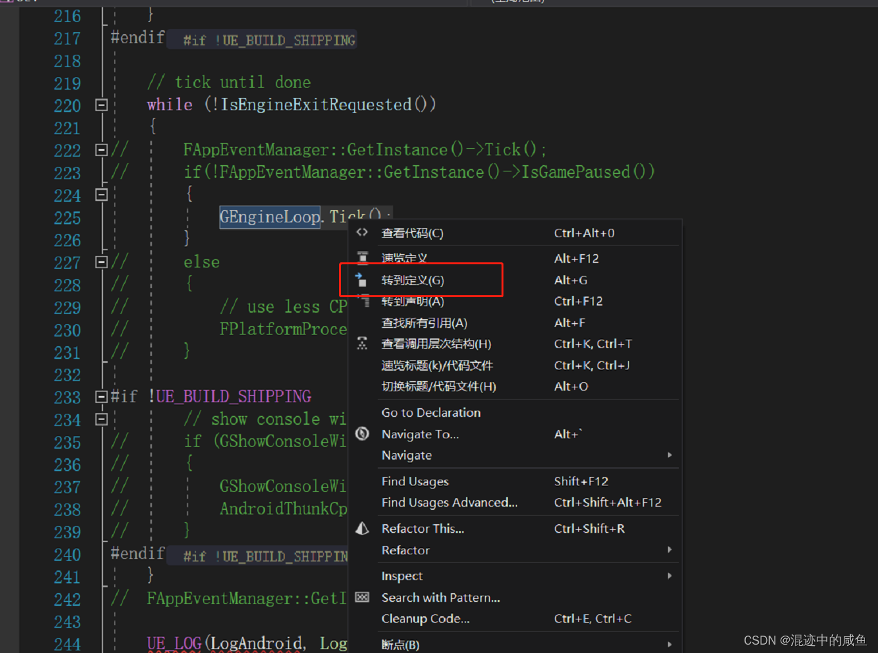The height and width of the screenshot is (653, 878).
Task: Click #endif on line 240
Action: click(x=138, y=554)
